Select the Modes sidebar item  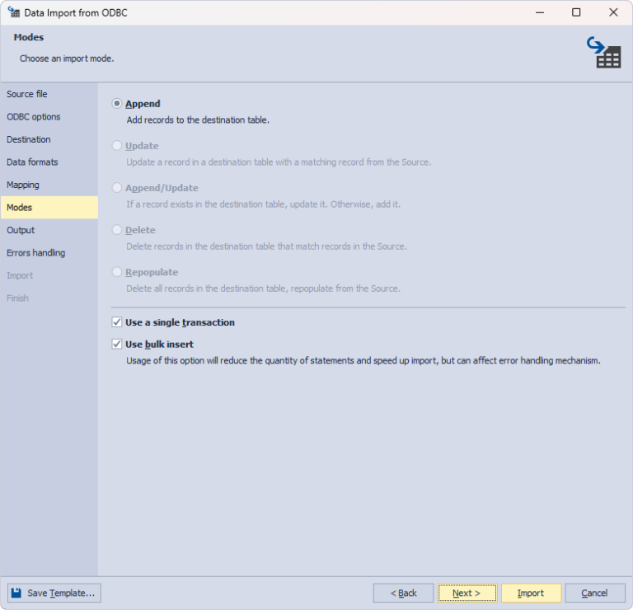(20, 208)
